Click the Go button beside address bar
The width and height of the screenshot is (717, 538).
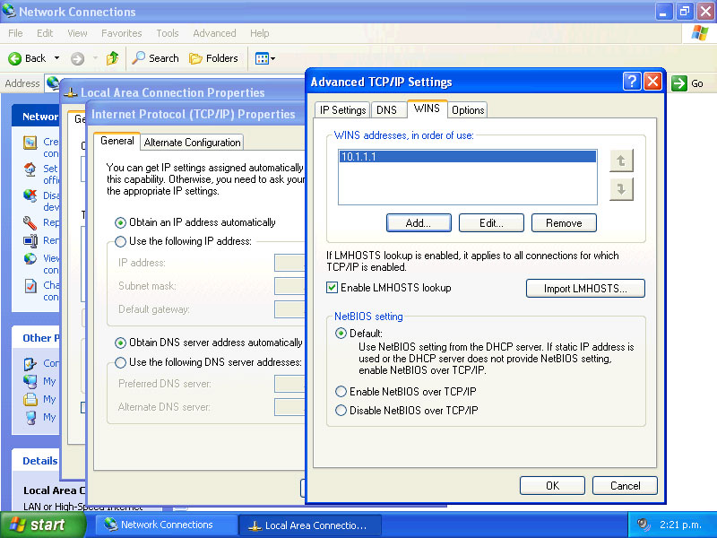pyautogui.click(x=687, y=83)
